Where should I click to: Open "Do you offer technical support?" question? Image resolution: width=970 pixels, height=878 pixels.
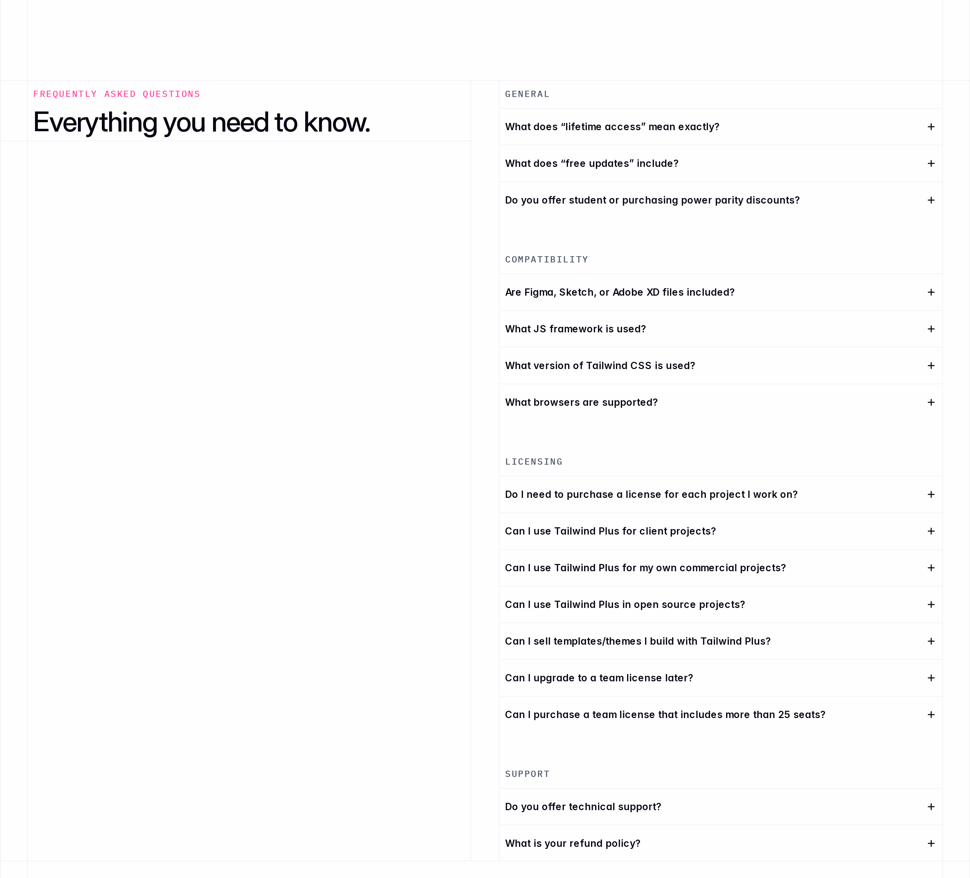tap(720, 807)
